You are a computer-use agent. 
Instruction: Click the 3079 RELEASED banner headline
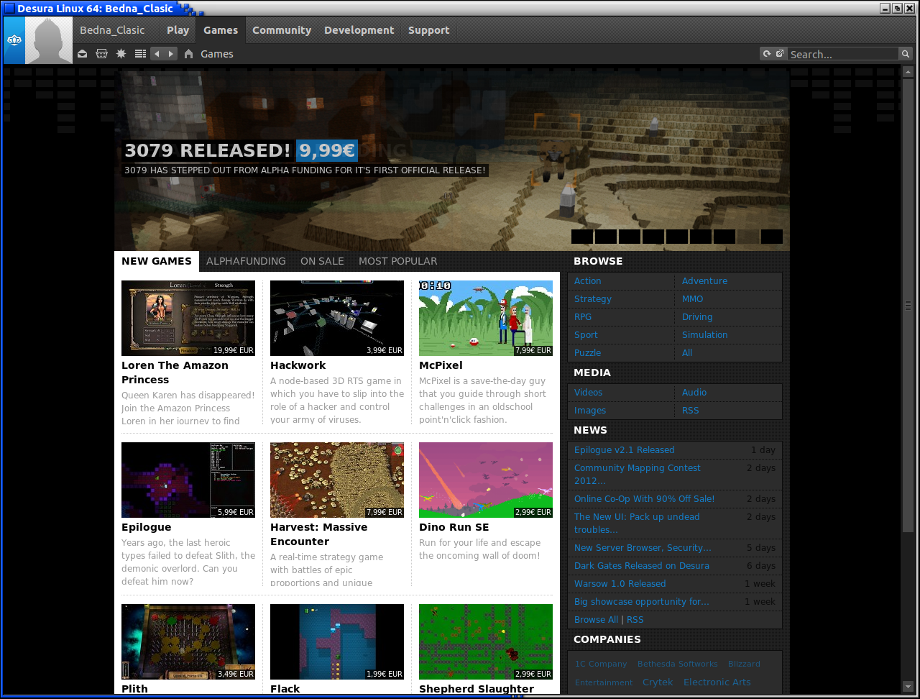click(208, 150)
